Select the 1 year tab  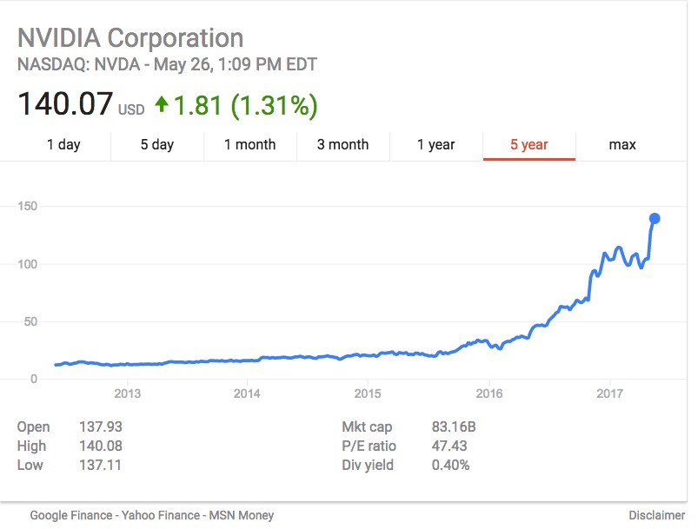click(x=435, y=145)
